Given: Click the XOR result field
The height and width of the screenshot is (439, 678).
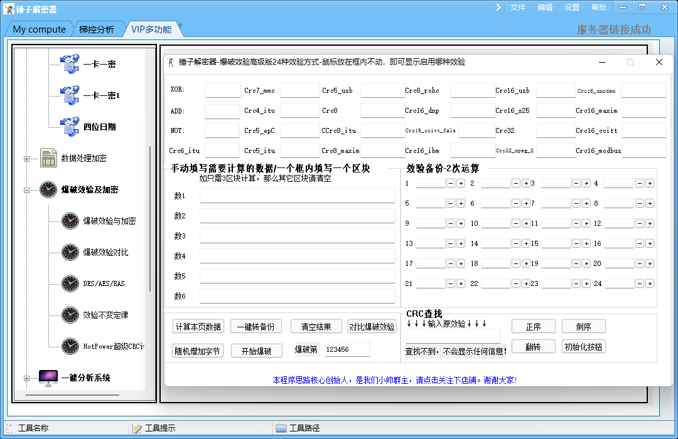Looking at the screenshot, I should [x=222, y=90].
